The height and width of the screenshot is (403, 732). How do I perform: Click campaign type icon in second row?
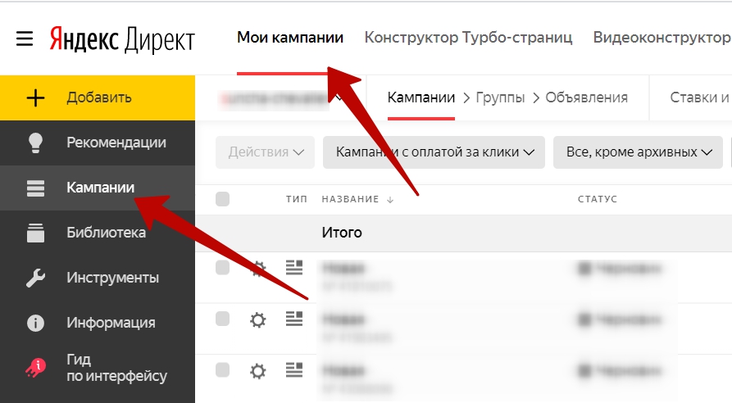click(294, 319)
